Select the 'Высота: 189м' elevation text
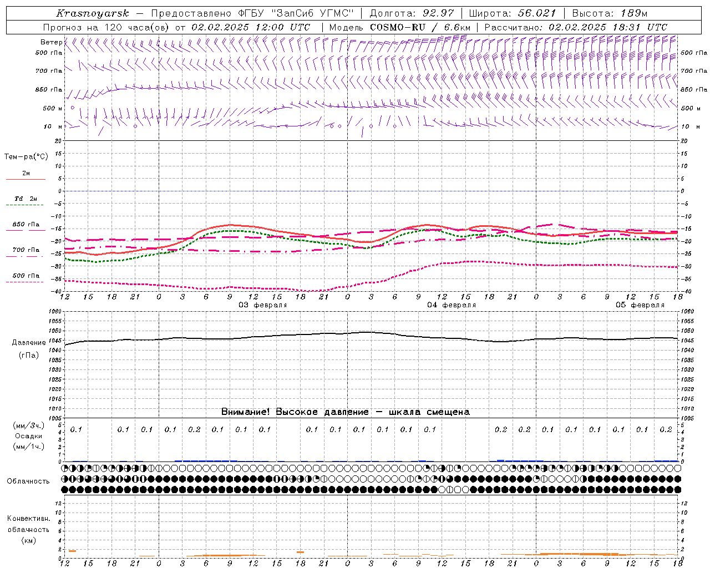Viewport: 710px width, 568px height. (610, 13)
